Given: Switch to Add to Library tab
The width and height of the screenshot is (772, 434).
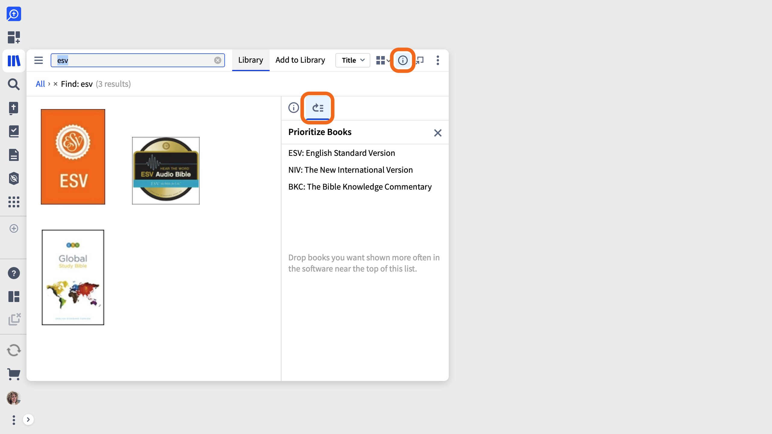Looking at the screenshot, I should pyautogui.click(x=300, y=60).
